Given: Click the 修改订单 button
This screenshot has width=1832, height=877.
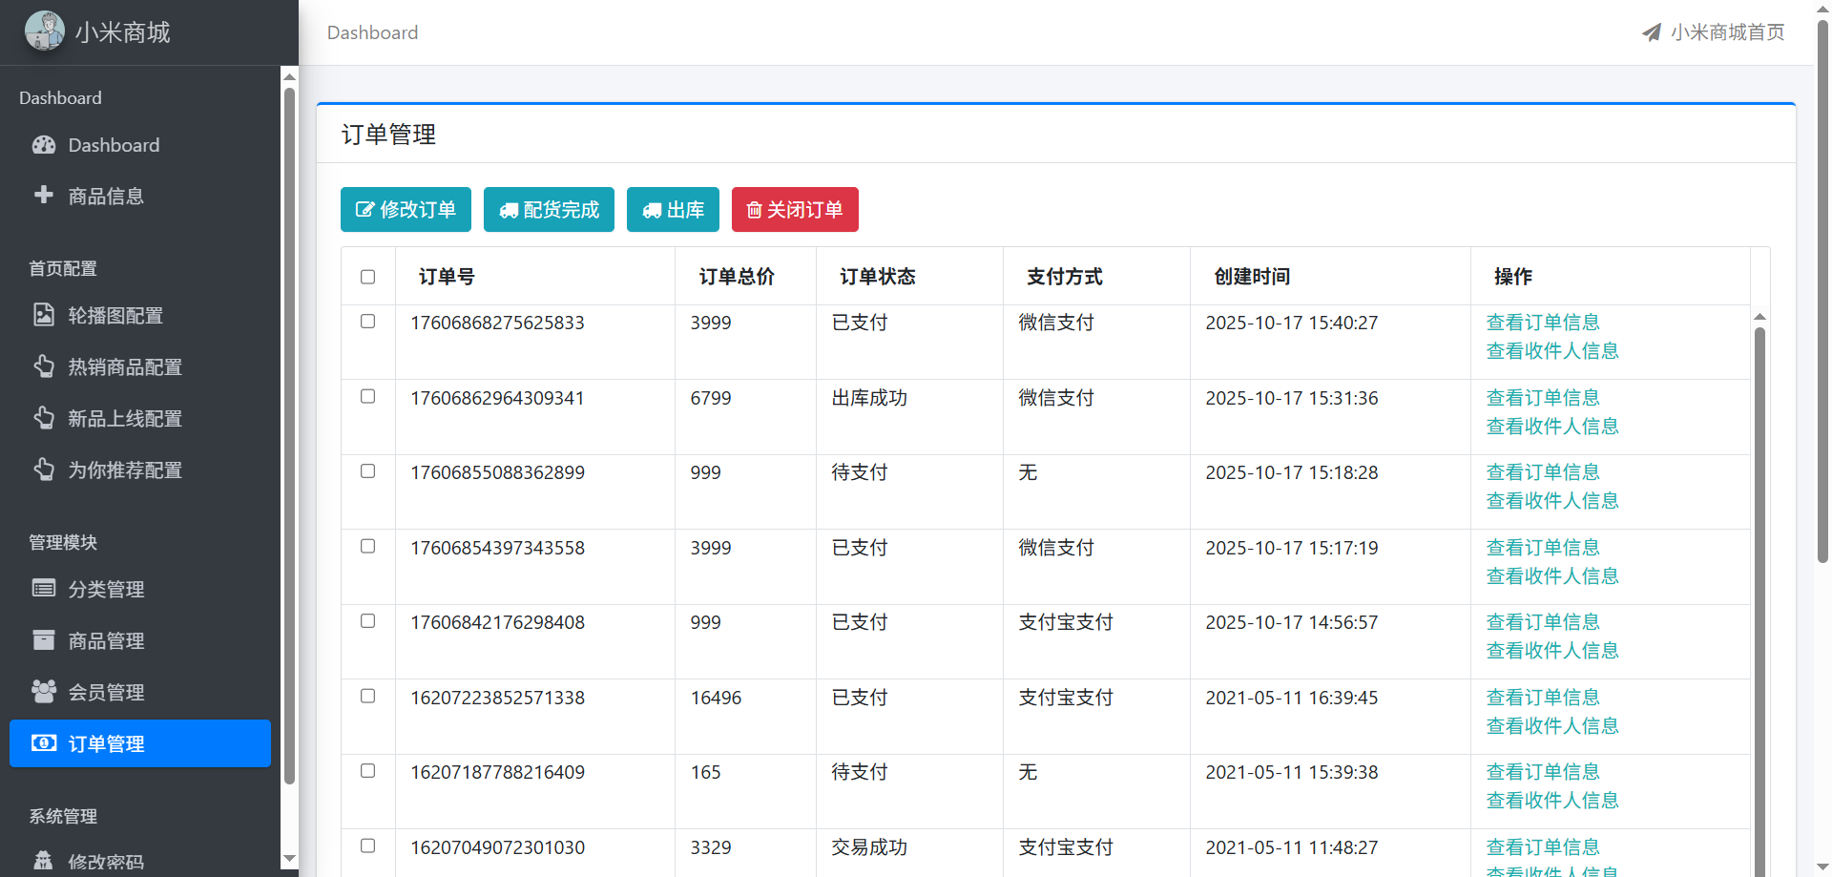Looking at the screenshot, I should tap(406, 209).
